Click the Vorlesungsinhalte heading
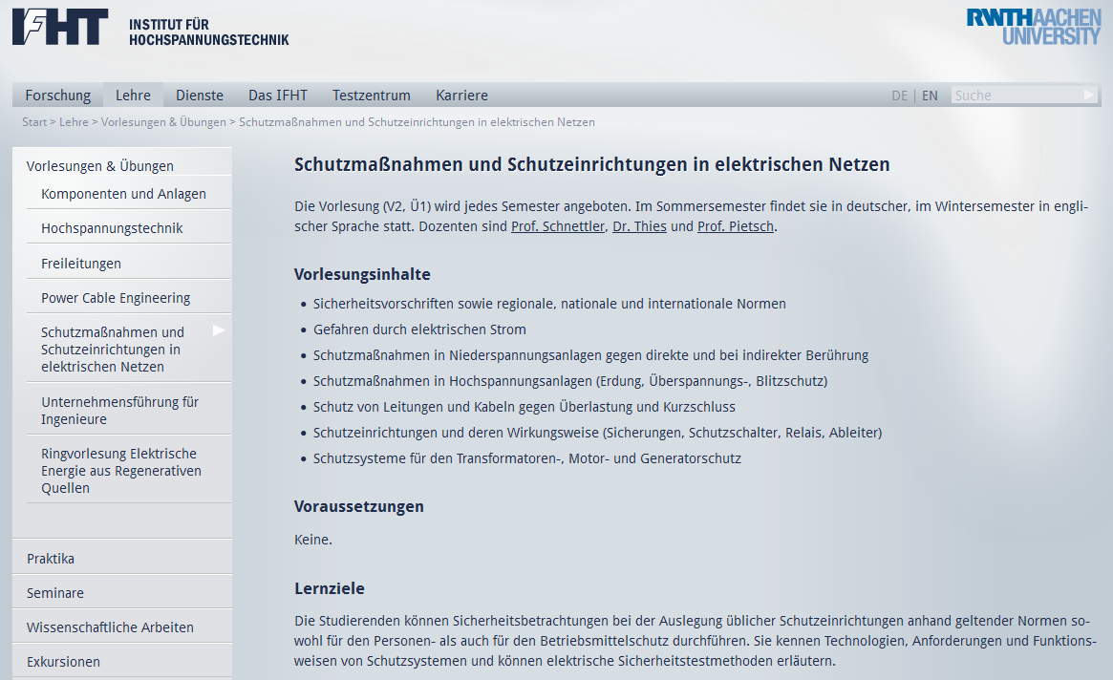This screenshot has width=1113, height=680. pyautogui.click(x=363, y=275)
